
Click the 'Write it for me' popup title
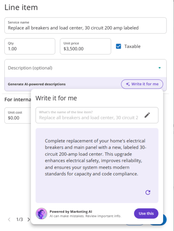(x=56, y=98)
